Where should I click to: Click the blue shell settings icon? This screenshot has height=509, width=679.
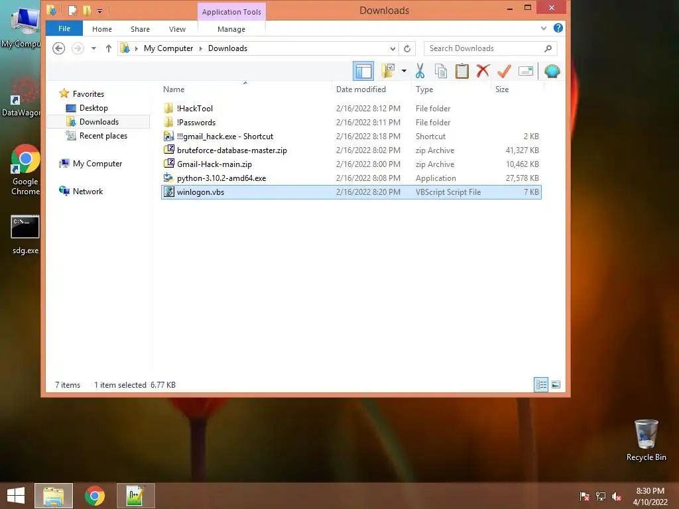(x=552, y=70)
